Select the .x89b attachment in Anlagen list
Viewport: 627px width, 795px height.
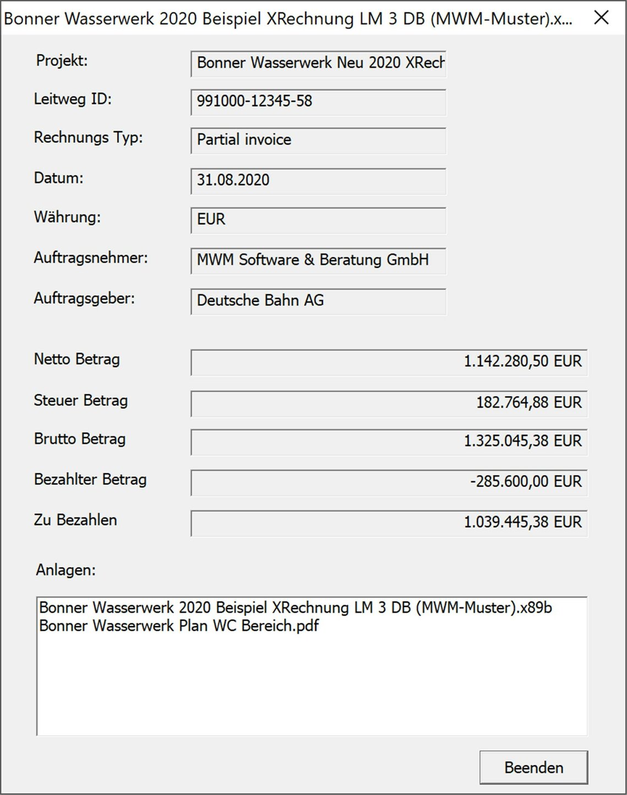(295, 608)
